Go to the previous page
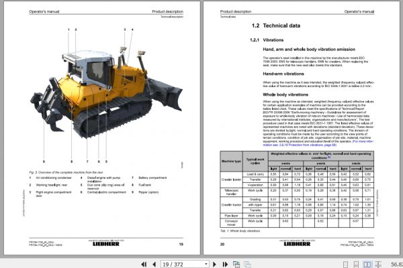 point(154,264)
